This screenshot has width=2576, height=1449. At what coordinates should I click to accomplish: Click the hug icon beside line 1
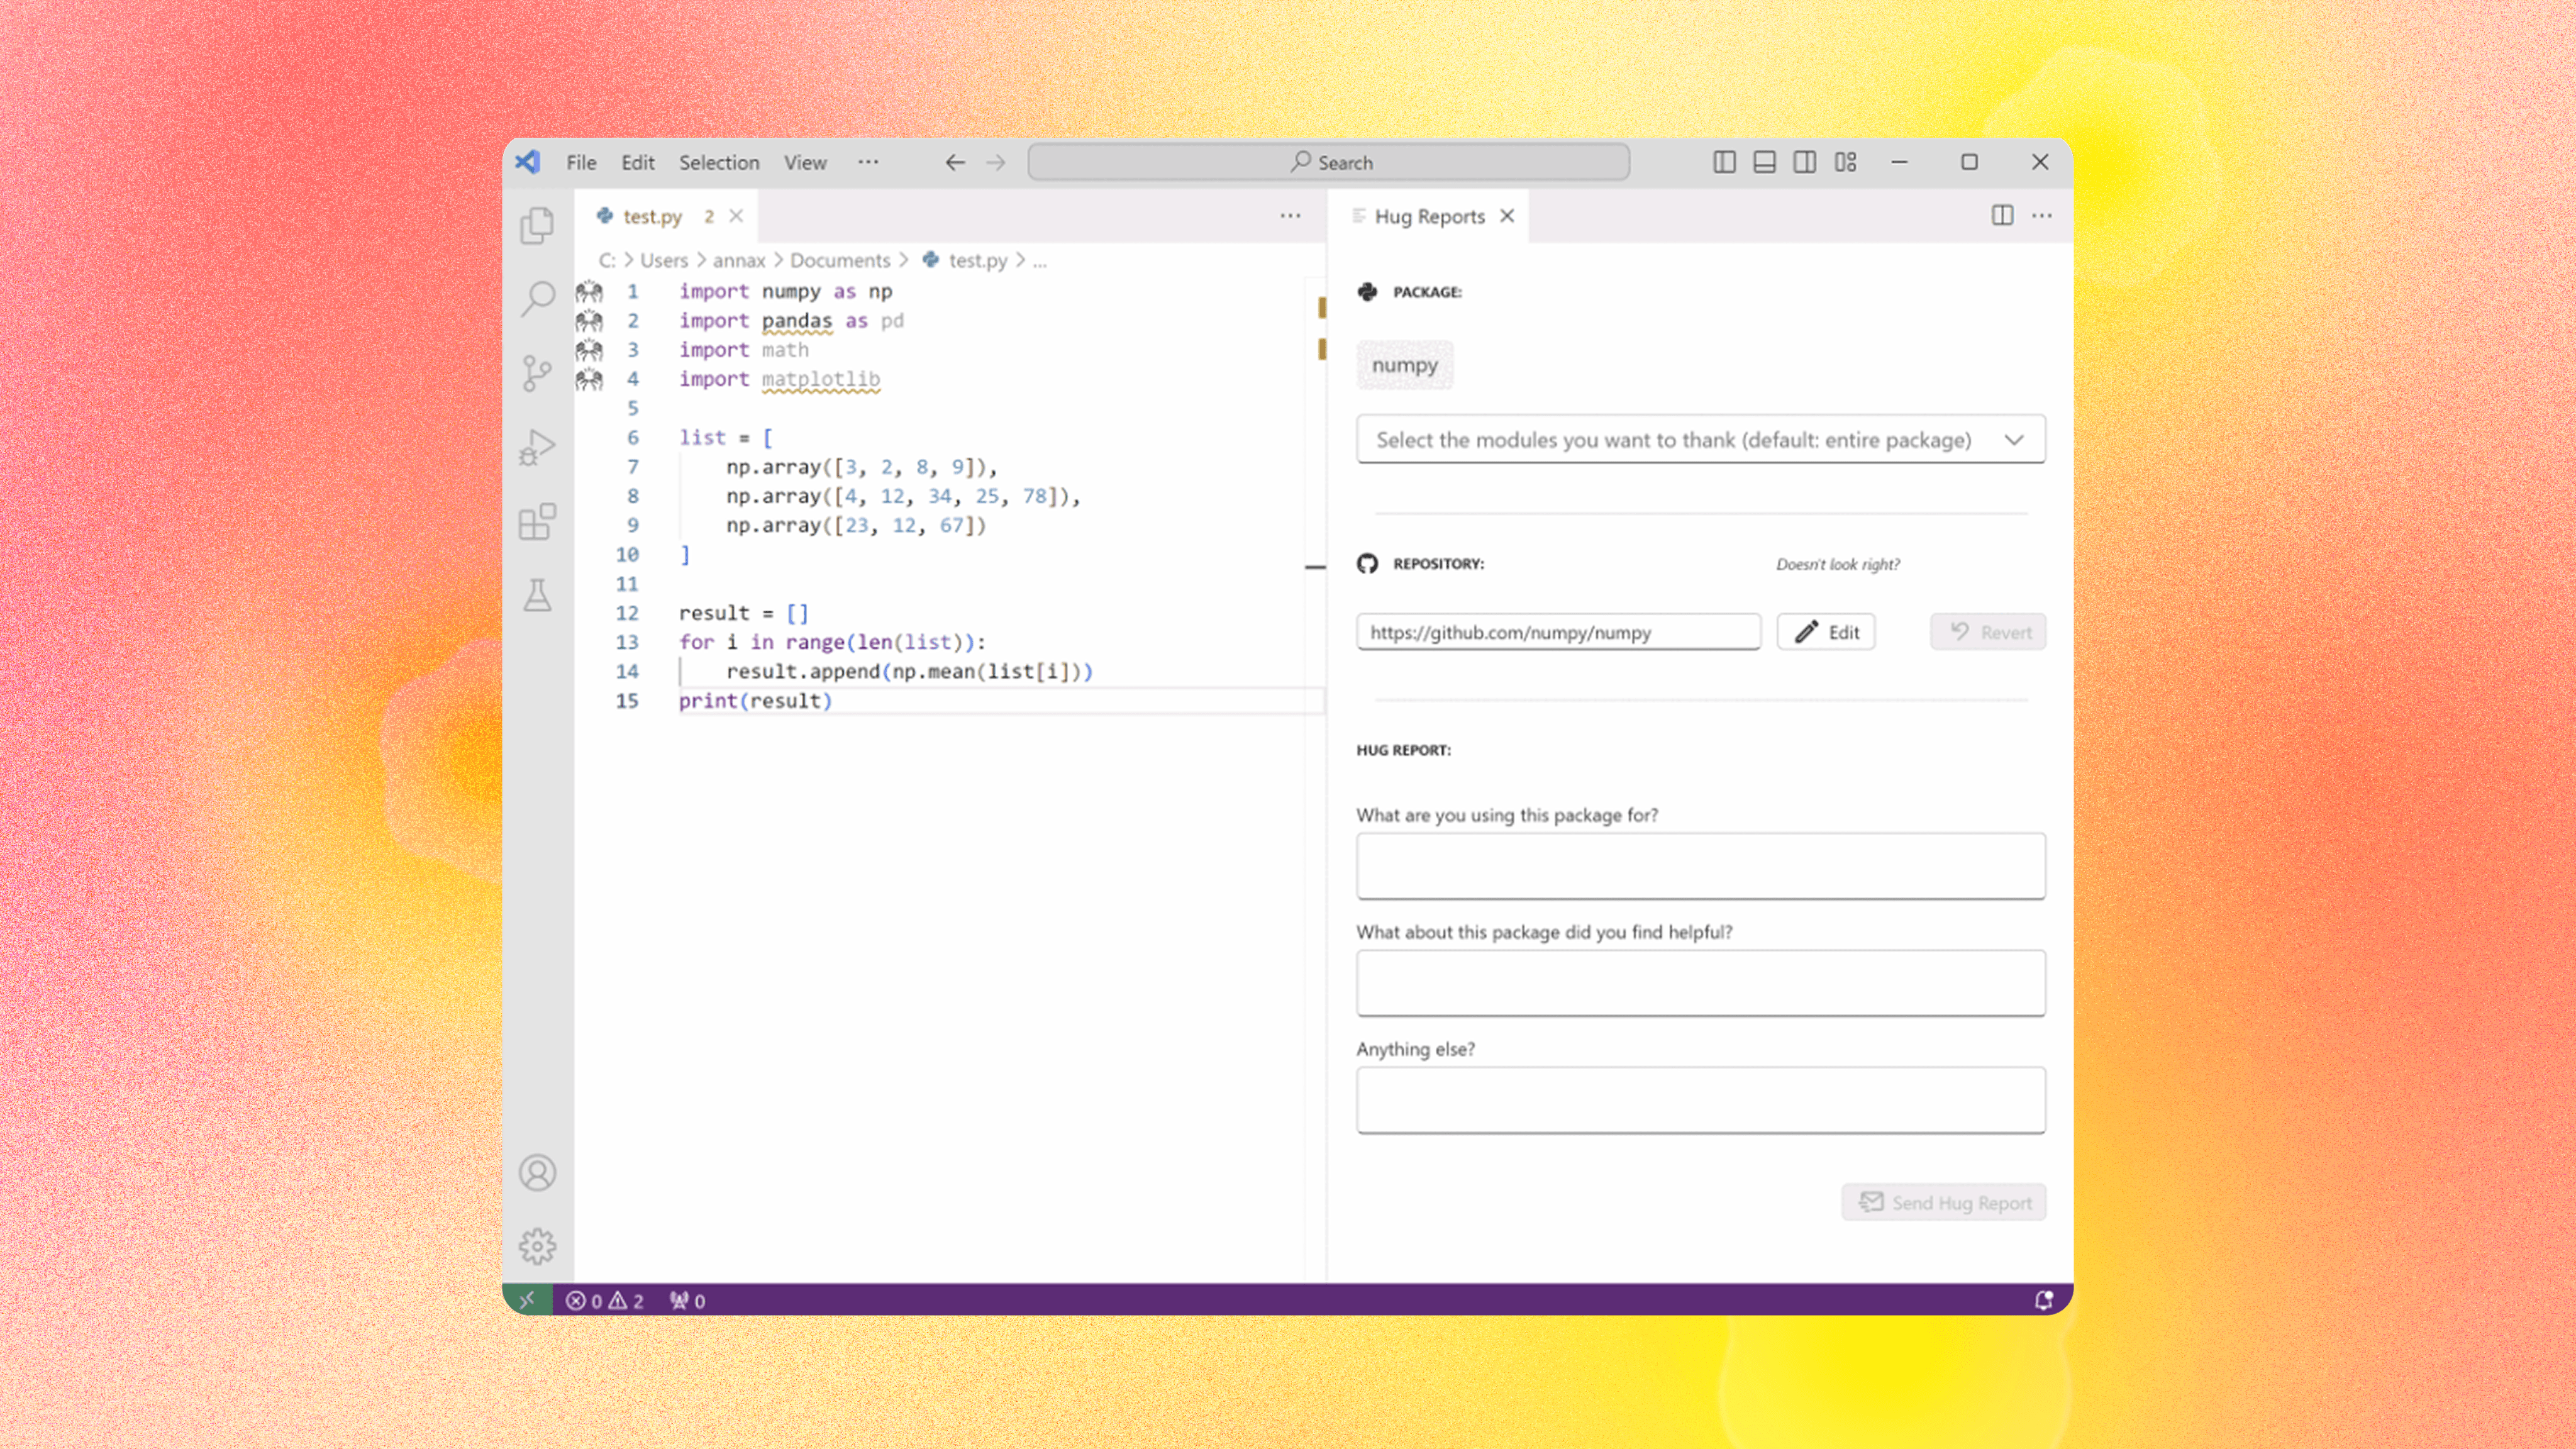[x=589, y=291]
